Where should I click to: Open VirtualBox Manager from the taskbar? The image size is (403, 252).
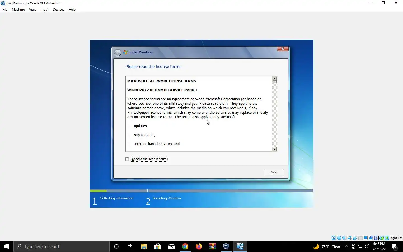point(226,246)
